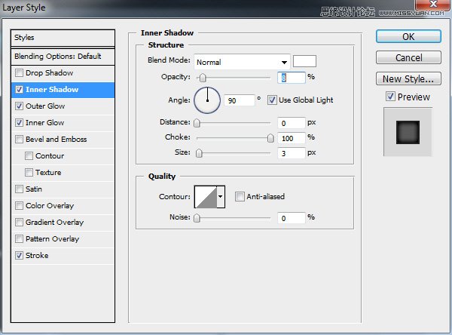Click the Cancel button
The height and width of the screenshot is (335, 452).
pyautogui.click(x=408, y=58)
